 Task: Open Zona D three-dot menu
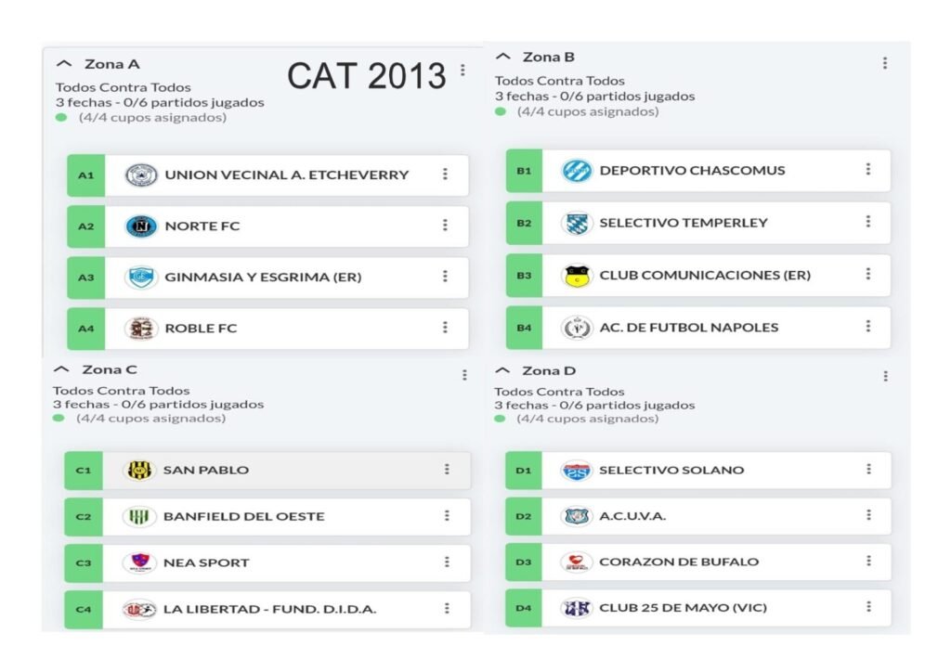pos(885,376)
